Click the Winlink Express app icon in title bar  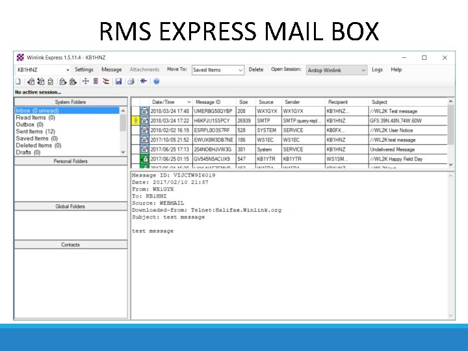20,57
